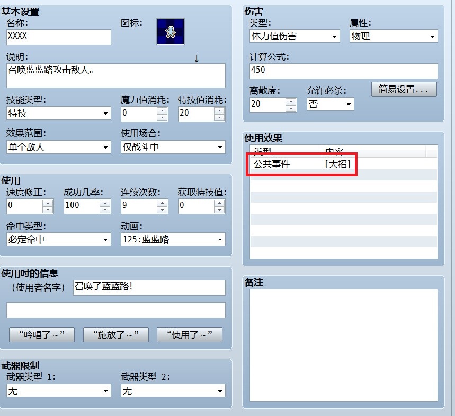This screenshot has width=455, height=416.
Task: Decrease 魔力值消耗 with the down arrow
Action: point(162,117)
